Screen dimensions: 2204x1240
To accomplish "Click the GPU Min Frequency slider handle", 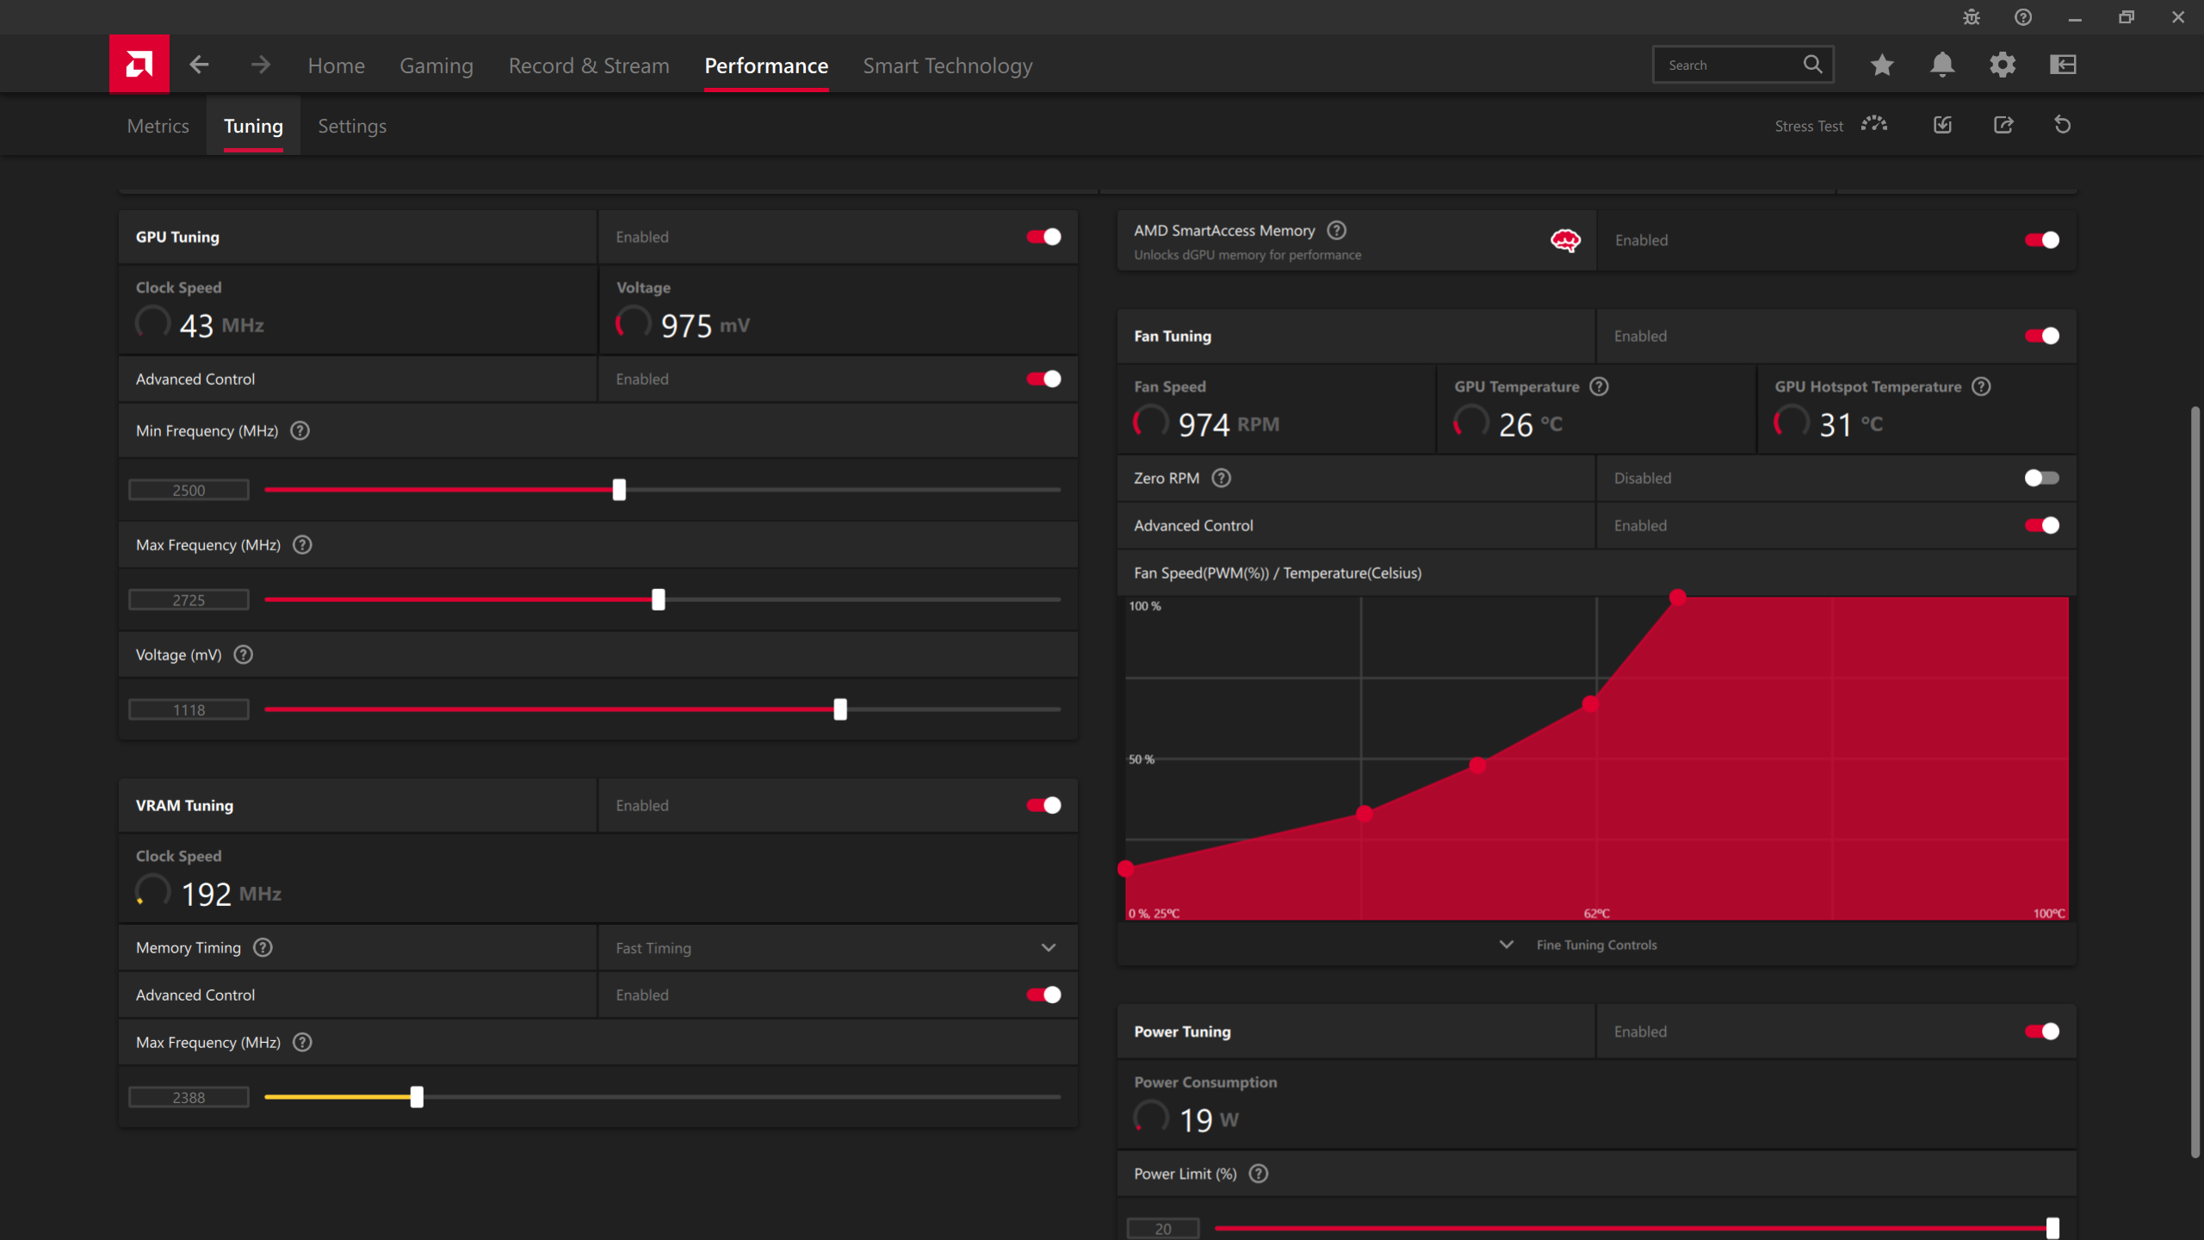I will tap(619, 490).
